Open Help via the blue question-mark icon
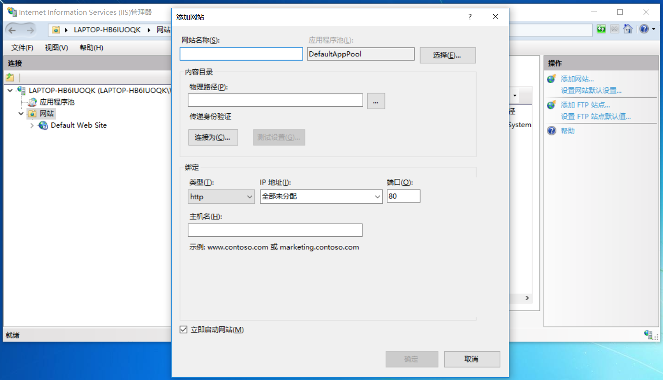Viewport: 663px width, 380px height. tap(644, 29)
